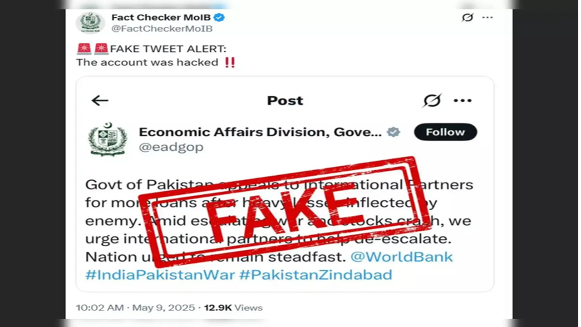Open the @eadgop handle

pos(171,147)
